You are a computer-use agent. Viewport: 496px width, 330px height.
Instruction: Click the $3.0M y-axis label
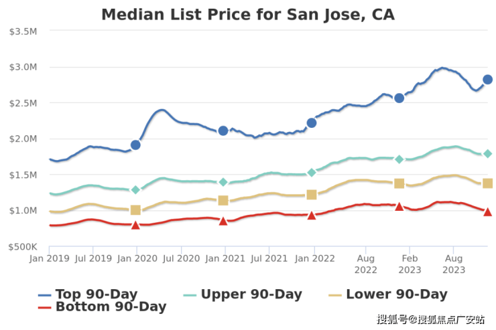pyautogui.click(x=23, y=67)
